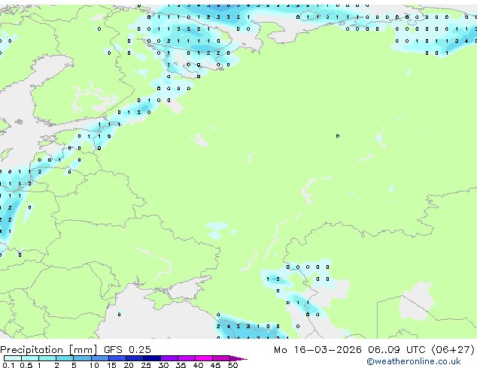The width and height of the screenshot is (477, 368).
Task: Select the 5–10 mm legend swatch
Action: tap(82, 358)
